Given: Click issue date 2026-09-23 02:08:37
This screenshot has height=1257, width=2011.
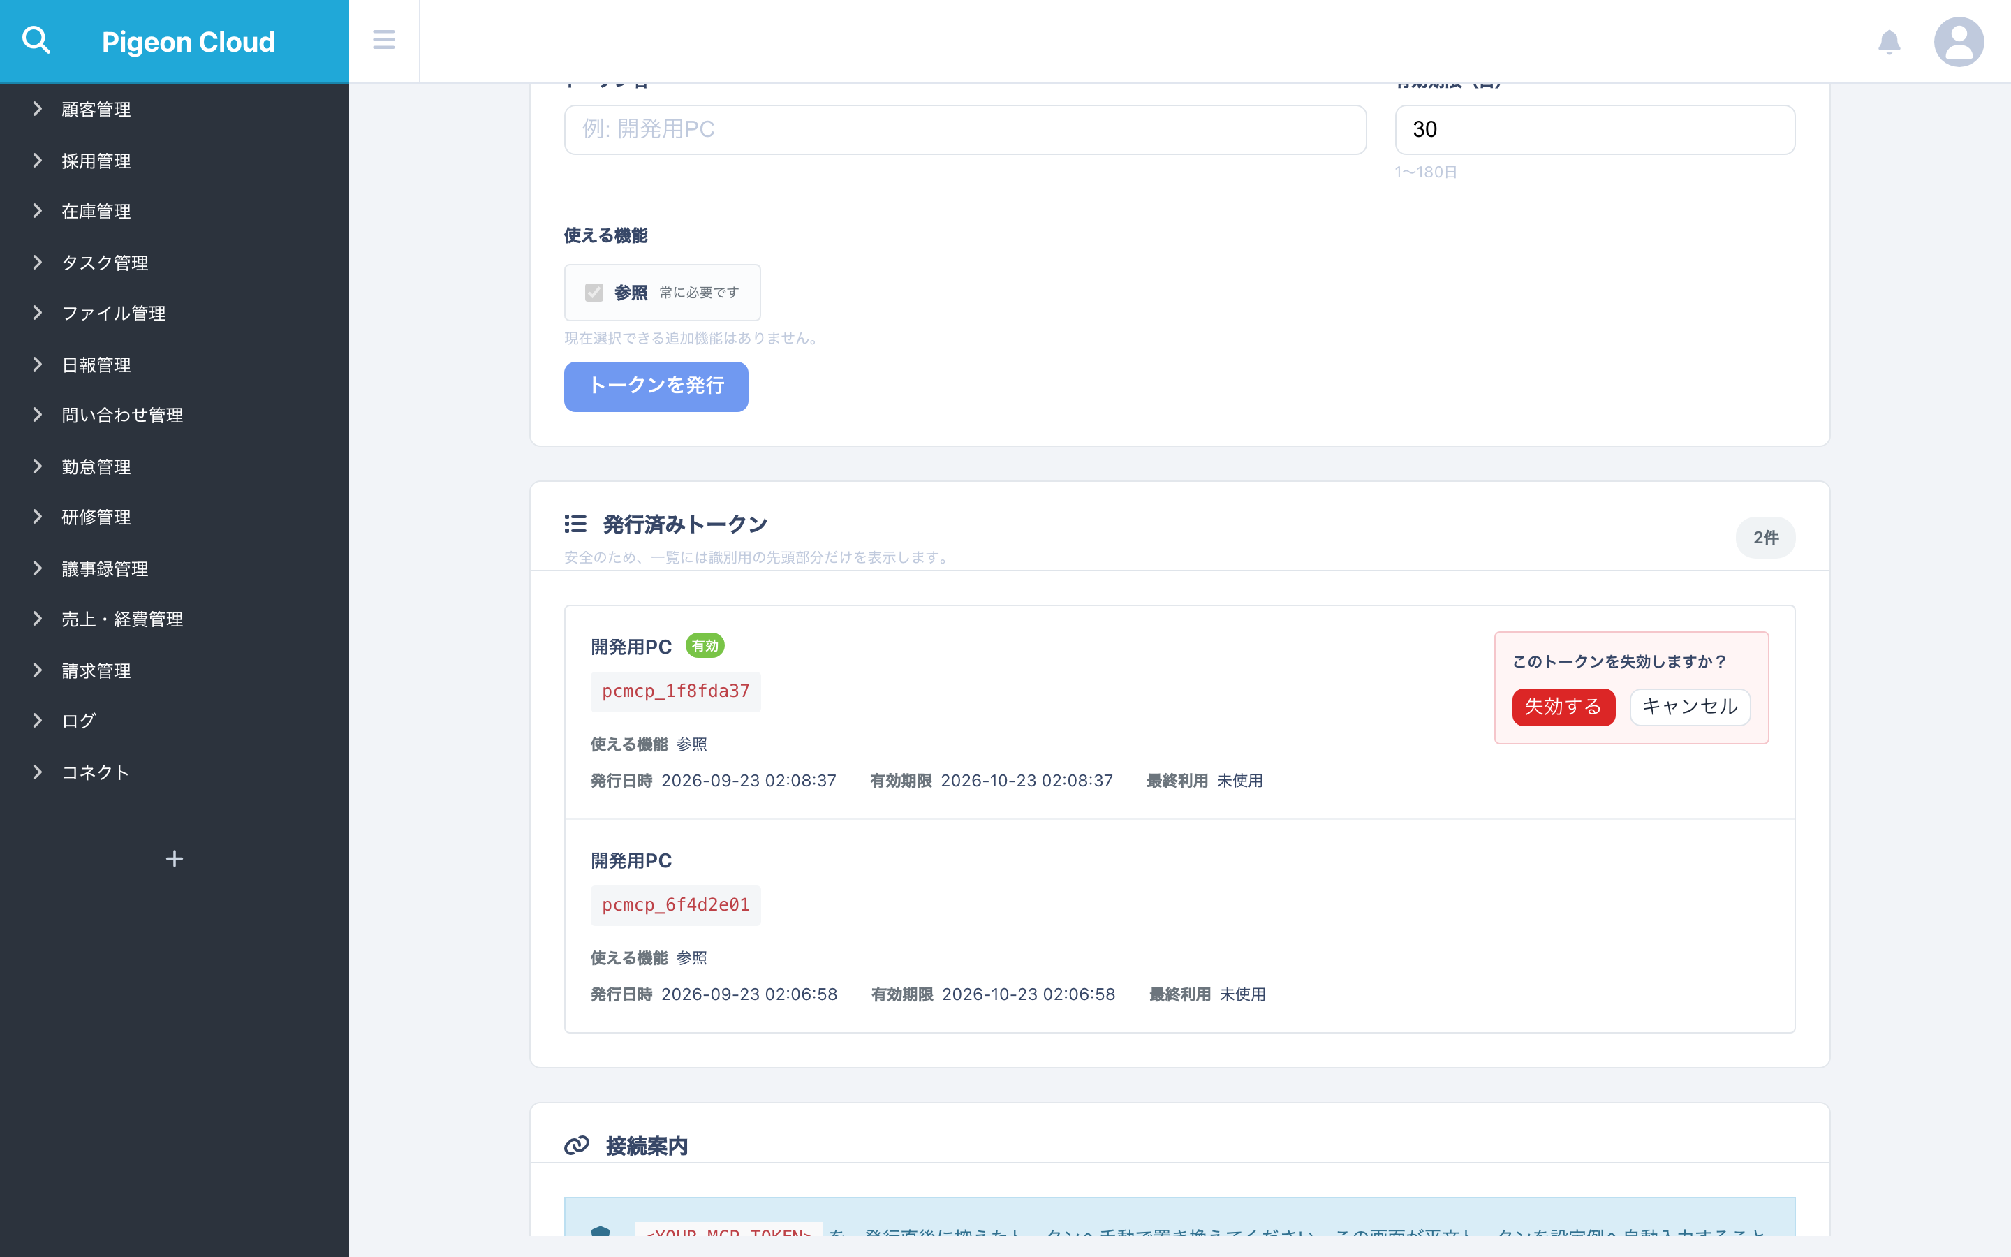Looking at the screenshot, I should (x=749, y=781).
